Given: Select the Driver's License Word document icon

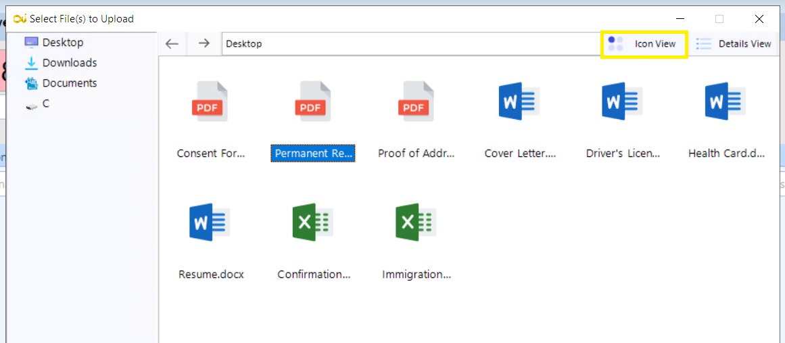Looking at the screenshot, I should [623, 101].
